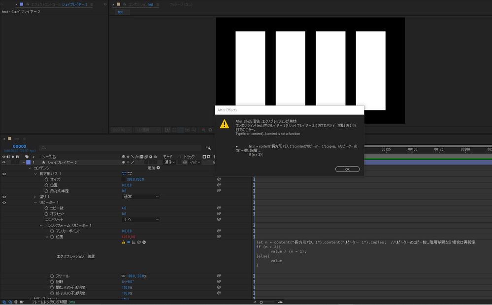The width and height of the screenshot is (492, 305).
Task: Click the サイズ value 300.0,800.0
Action: [135, 179]
